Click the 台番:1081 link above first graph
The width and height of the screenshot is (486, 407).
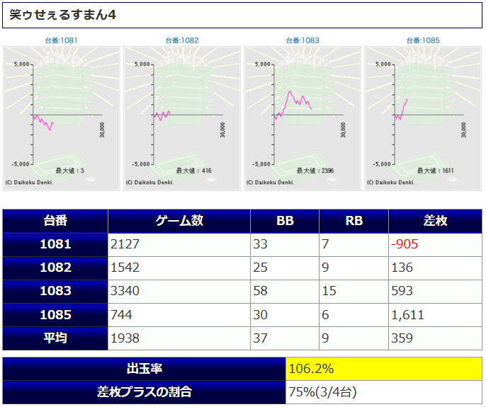[x=62, y=41]
